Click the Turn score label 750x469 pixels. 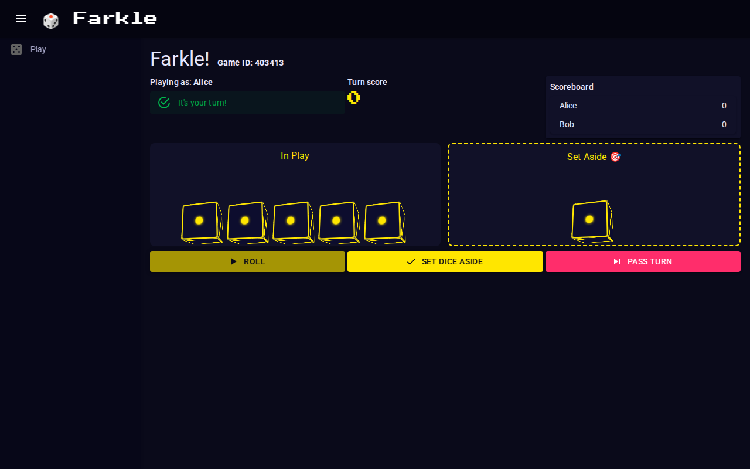367,82
